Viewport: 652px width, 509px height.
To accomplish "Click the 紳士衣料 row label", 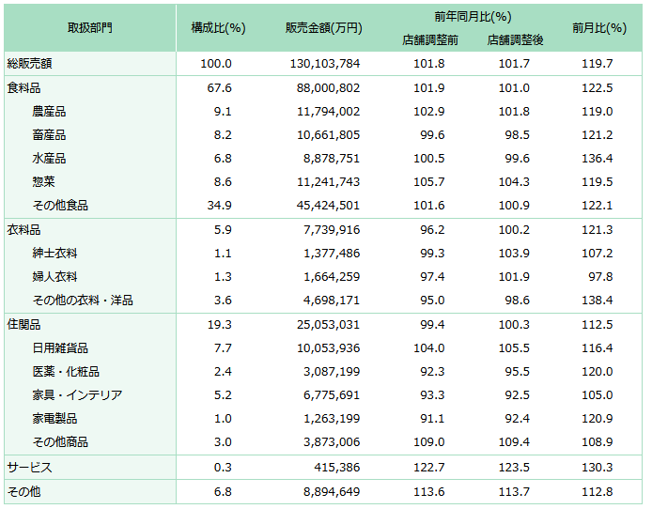I will tap(54, 254).
